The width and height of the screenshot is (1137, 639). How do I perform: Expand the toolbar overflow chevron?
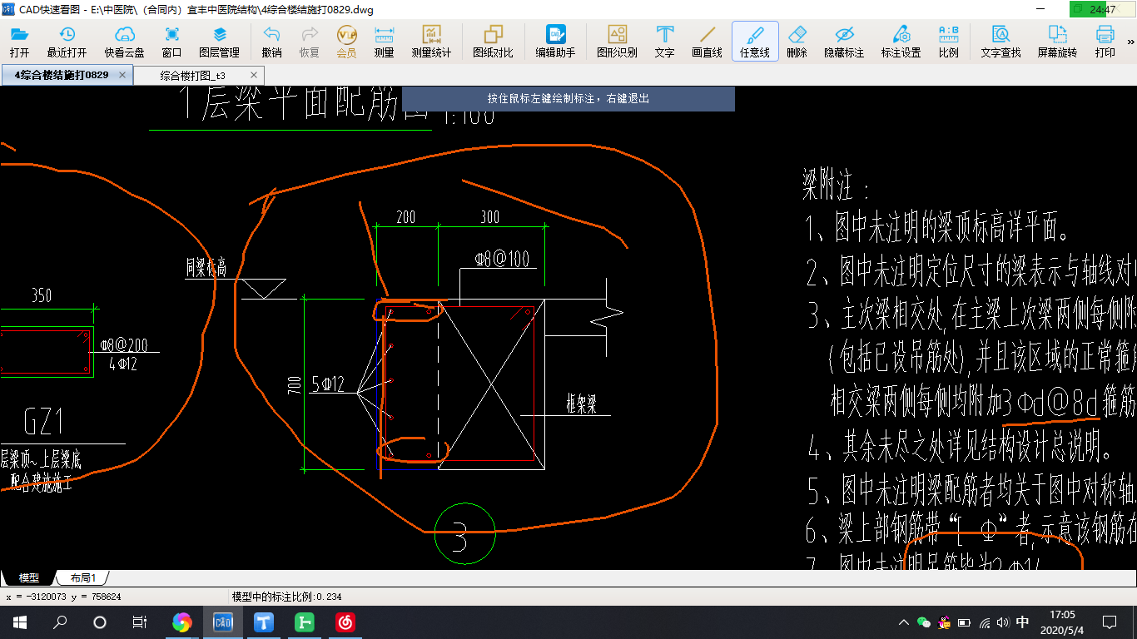(1131, 41)
